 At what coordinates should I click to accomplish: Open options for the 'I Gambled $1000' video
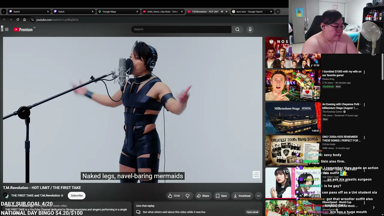point(364,72)
